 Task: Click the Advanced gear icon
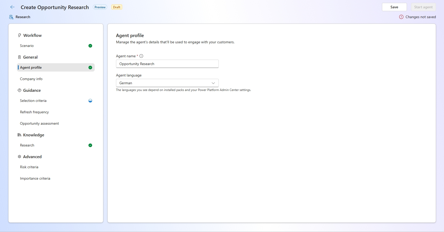19,157
